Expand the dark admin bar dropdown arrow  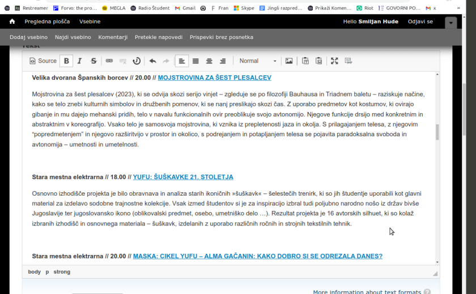coord(450,23)
